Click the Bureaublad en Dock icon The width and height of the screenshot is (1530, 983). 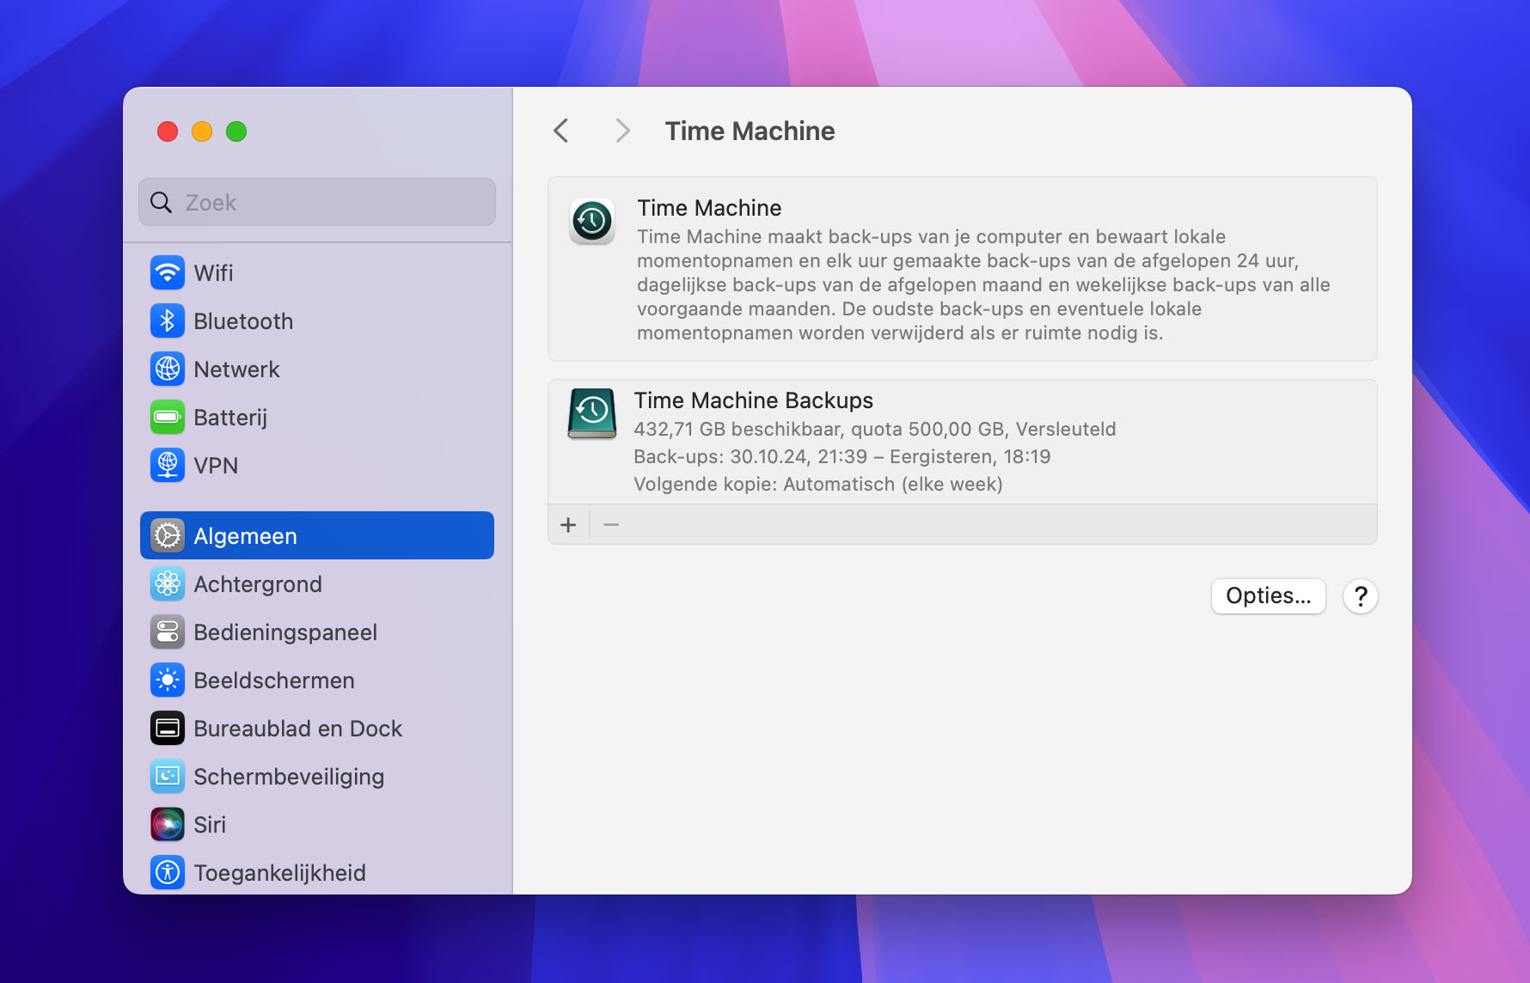(168, 729)
